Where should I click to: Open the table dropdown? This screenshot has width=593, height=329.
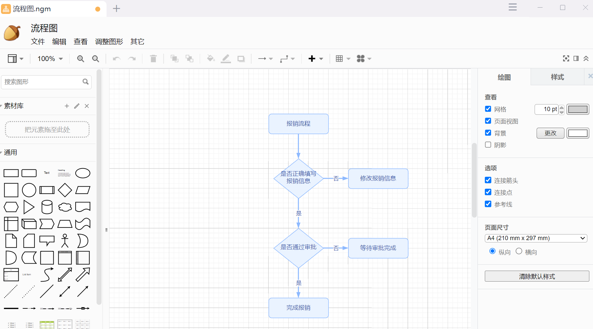(x=343, y=59)
